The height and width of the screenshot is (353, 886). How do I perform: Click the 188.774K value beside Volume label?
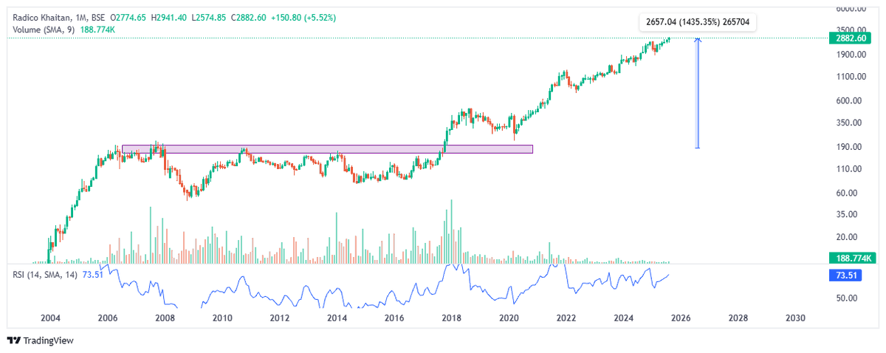[97, 30]
